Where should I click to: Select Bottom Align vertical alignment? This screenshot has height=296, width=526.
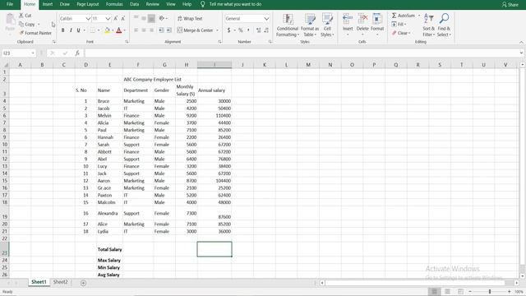pos(151,18)
